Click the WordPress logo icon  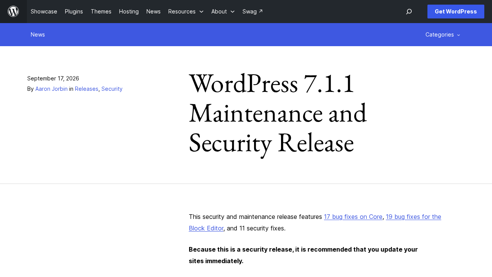pyautogui.click(x=13, y=12)
